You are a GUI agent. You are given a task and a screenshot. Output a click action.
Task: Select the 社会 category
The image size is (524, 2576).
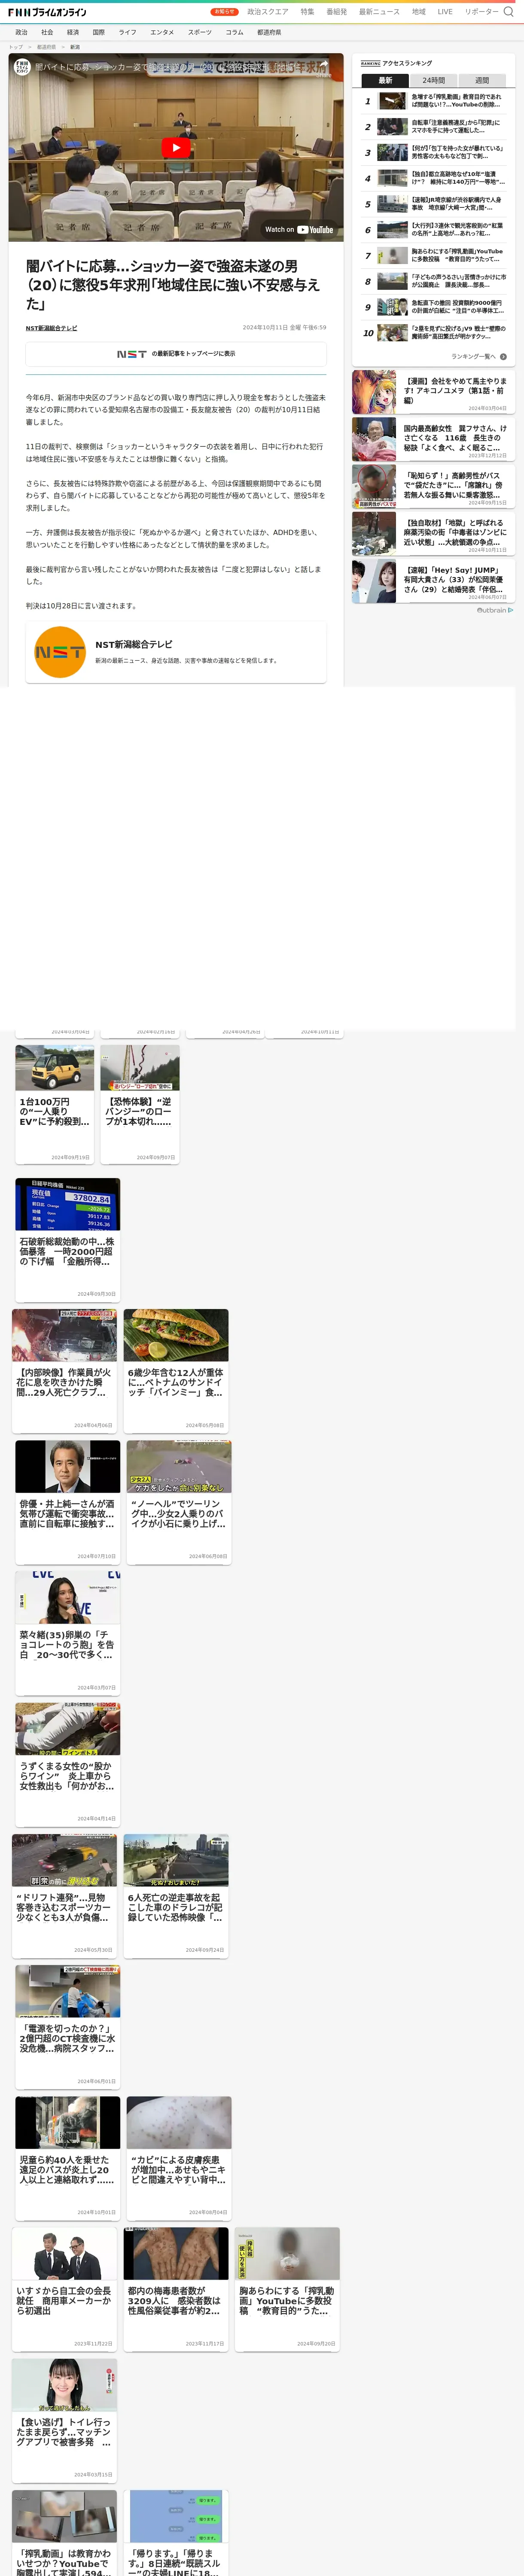pos(47,32)
